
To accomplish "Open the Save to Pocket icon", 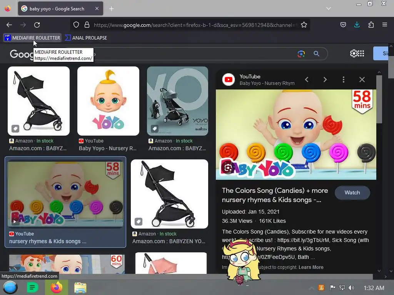I will [x=343, y=25].
